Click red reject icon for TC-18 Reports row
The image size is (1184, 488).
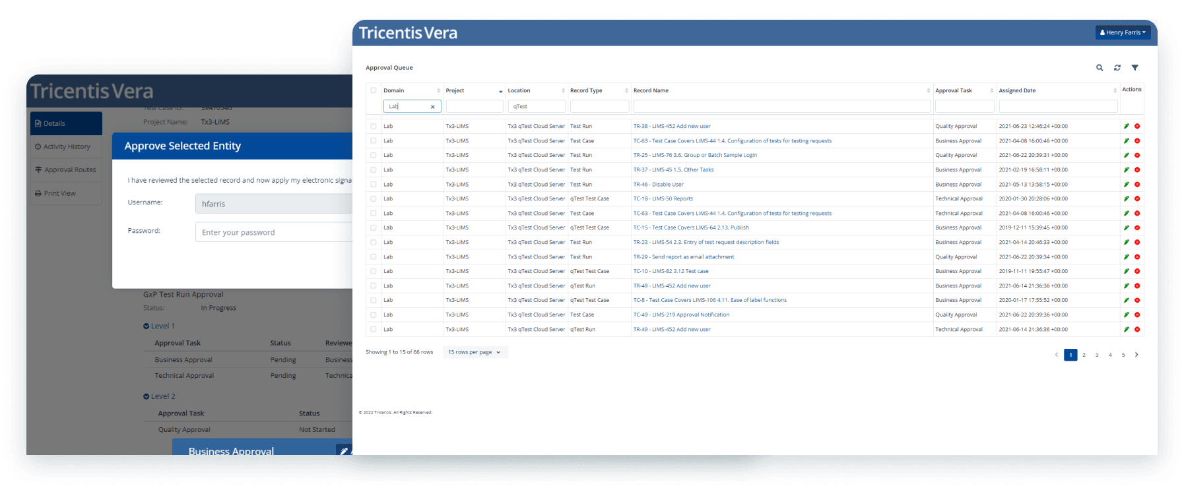pyautogui.click(x=1137, y=198)
